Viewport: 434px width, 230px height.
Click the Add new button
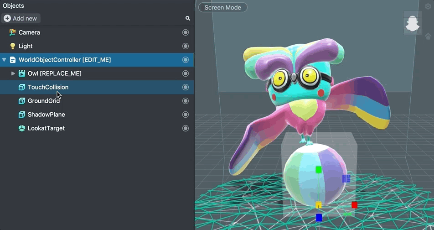(x=21, y=18)
